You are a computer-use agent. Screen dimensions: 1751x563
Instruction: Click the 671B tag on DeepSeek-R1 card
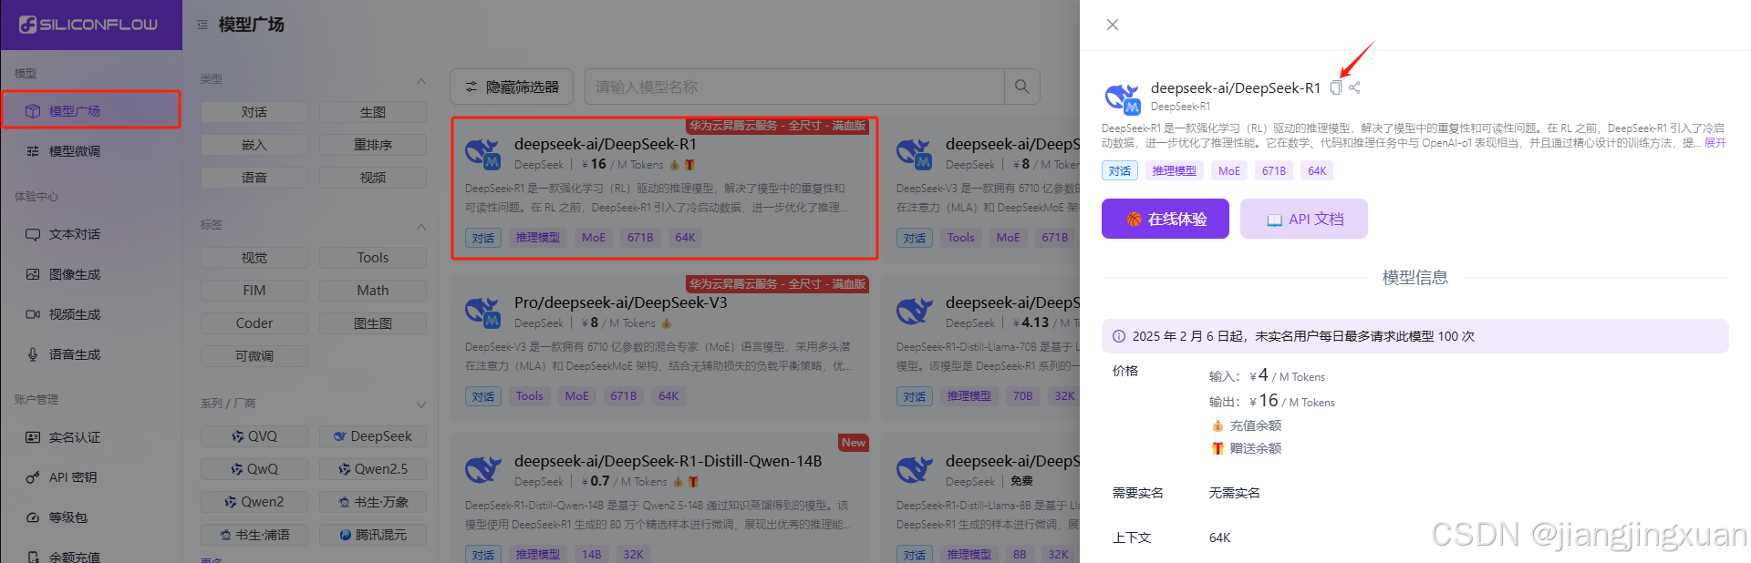[640, 238]
